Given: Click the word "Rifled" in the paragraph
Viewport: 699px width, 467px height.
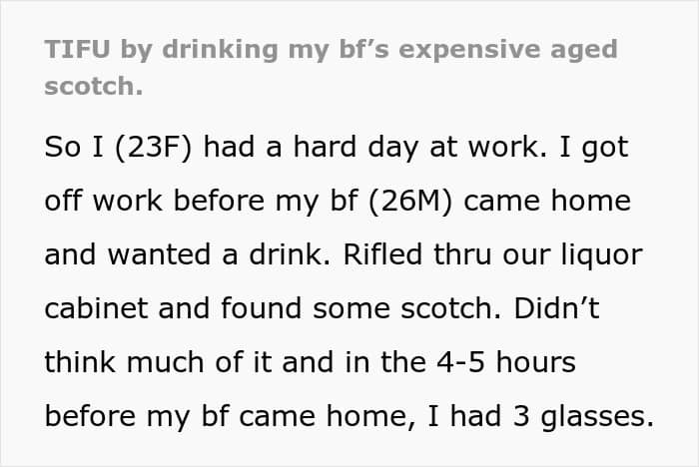Looking at the screenshot, I should pos(382,254).
